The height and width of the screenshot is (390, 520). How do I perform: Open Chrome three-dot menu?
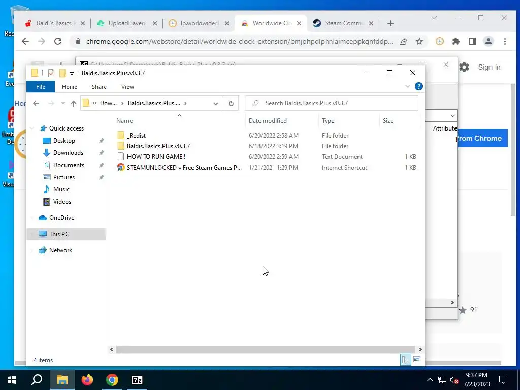505,41
